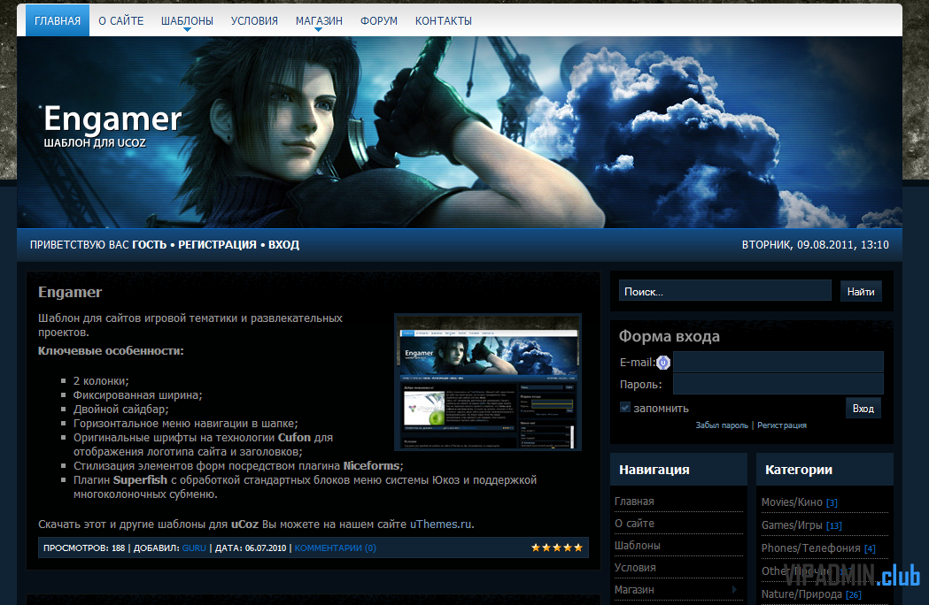Click the Забыл пароль link
Image resolution: width=929 pixels, height=605 pixels.
click(x=721, y=425)
